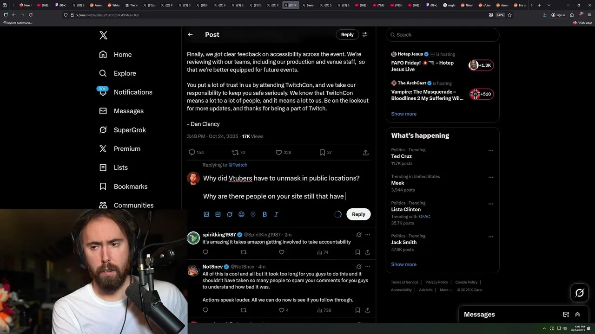
Task: Open more menu on spiritking1987's reply
Action: pyautogui.click(x=368, y=235)
